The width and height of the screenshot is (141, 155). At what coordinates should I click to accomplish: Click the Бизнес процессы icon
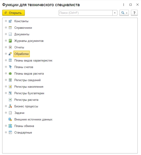click(10, 106)
